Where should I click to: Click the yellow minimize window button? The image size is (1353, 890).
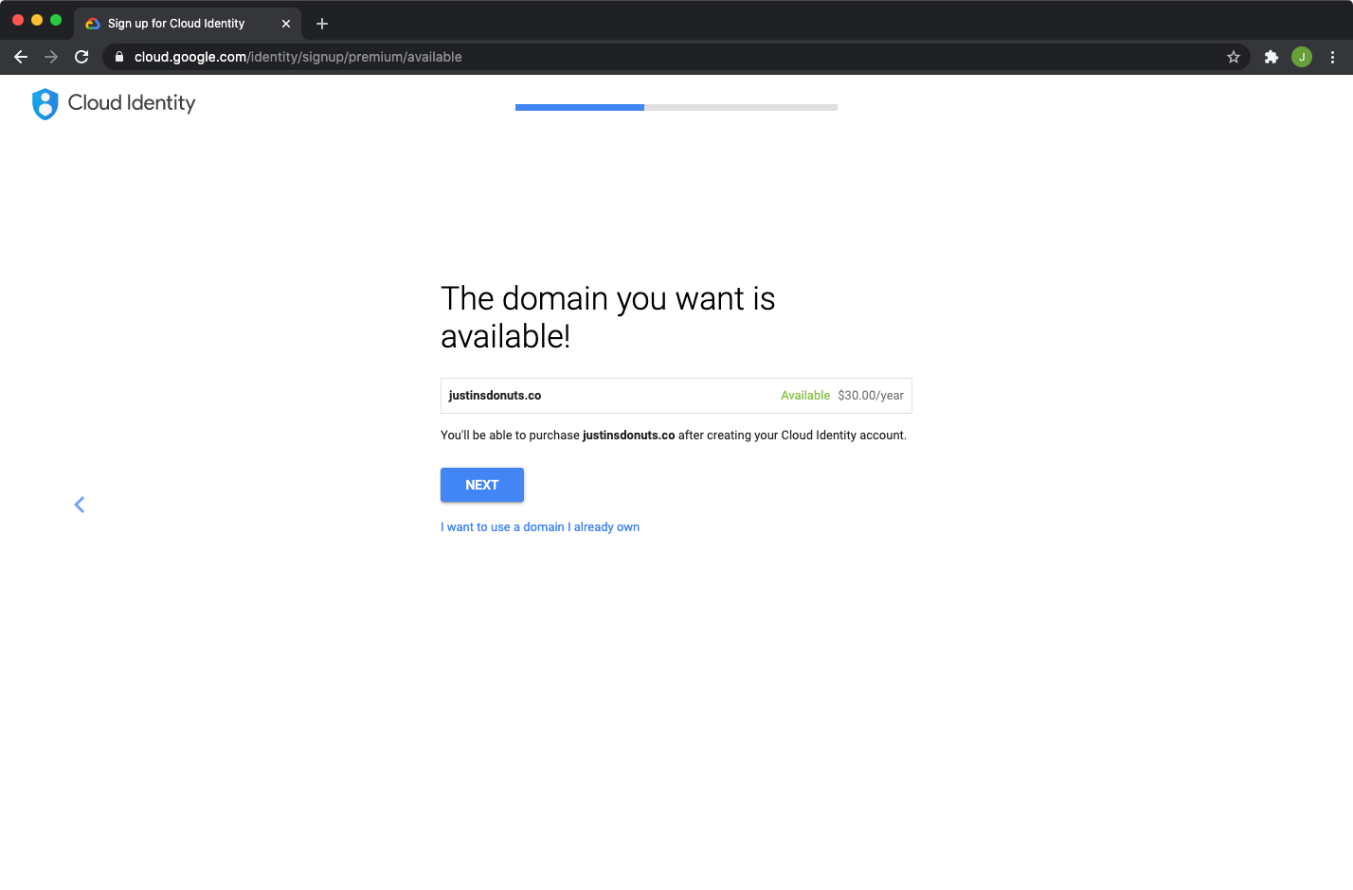click(37, 20)
